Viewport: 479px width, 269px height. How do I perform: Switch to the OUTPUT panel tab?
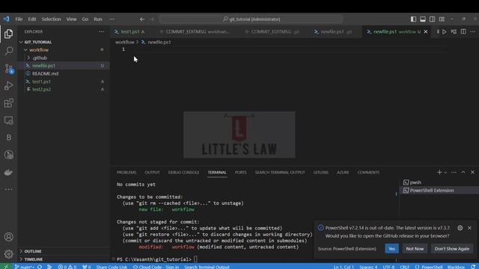point(152,173)
